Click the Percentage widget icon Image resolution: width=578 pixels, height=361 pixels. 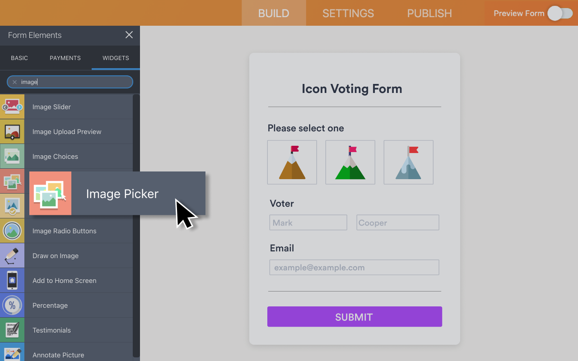(x=12, y=305)
